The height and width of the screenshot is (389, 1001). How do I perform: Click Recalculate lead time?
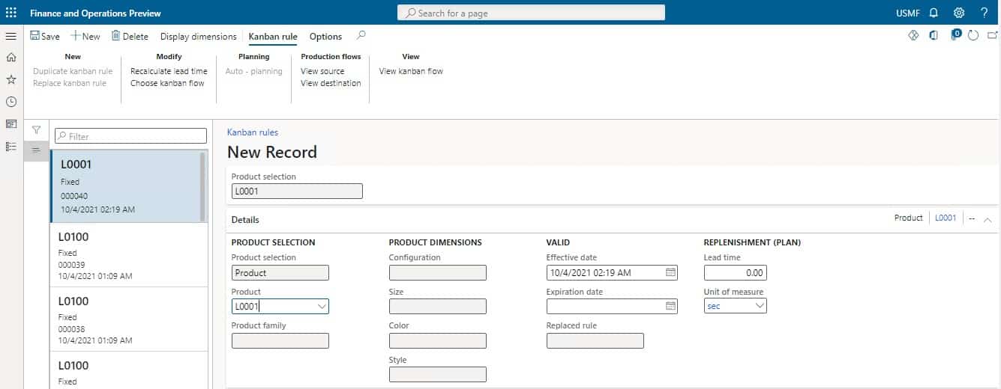169,71
